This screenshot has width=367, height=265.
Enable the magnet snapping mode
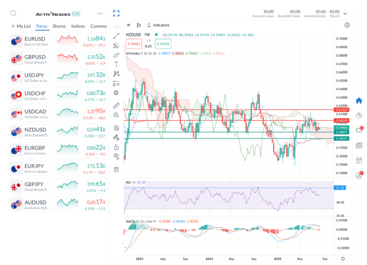pos(116,128)
